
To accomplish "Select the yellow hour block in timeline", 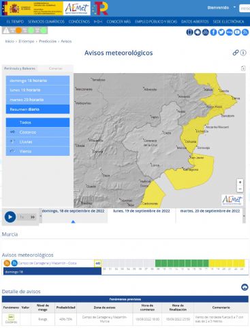I will (227, 263).
